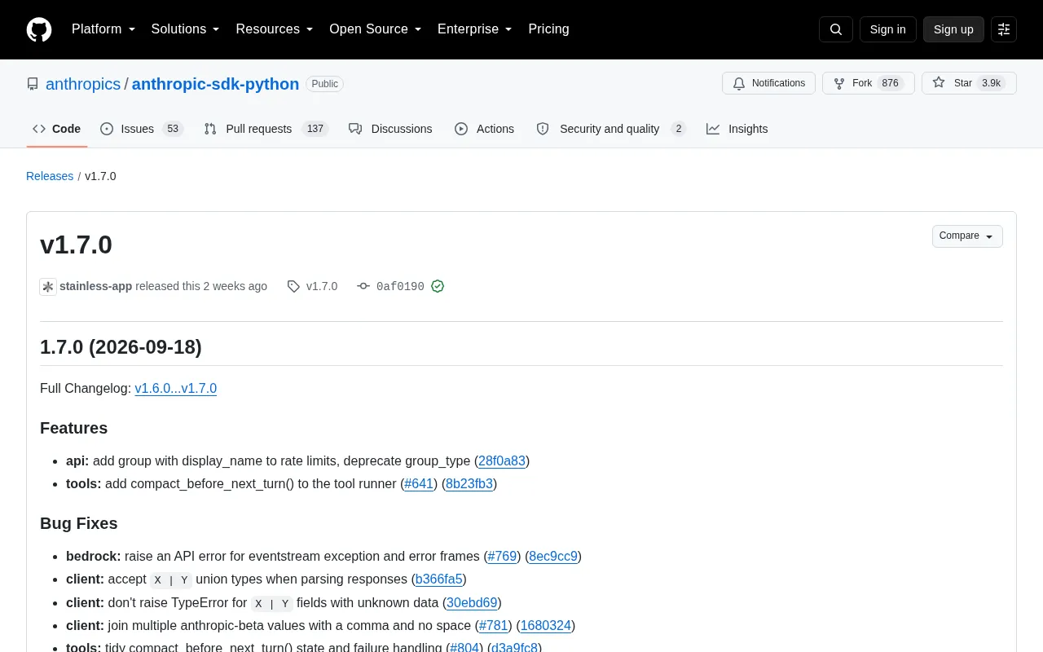Viewport: 1043px width, 652px height.
Task: Open commit b366fa5 link
Action: (439, 579)
